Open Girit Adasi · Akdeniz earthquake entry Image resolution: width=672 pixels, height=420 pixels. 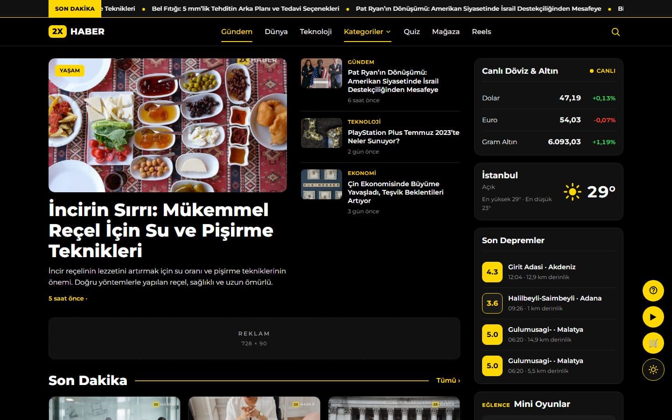(x=549, y=272)
